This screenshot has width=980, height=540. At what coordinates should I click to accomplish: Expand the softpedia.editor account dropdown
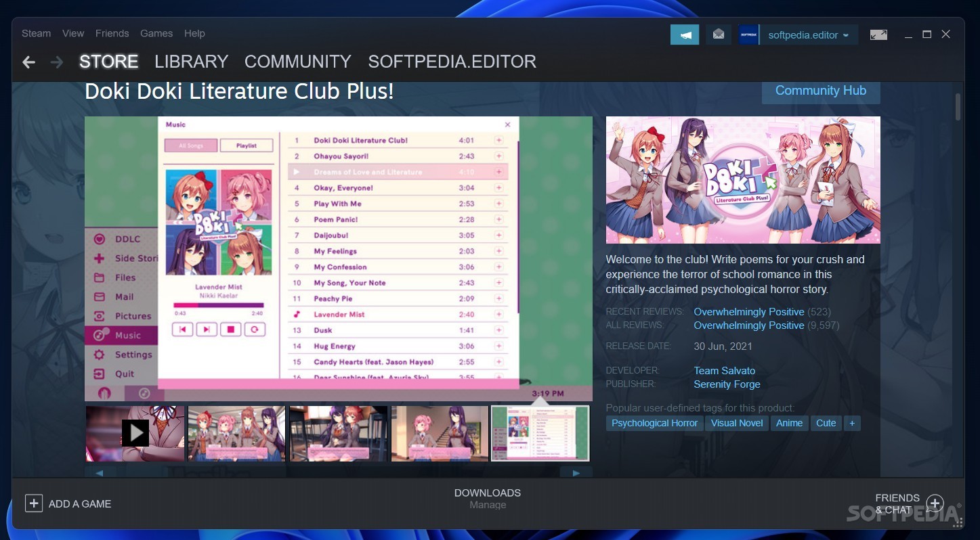point(809,35)
